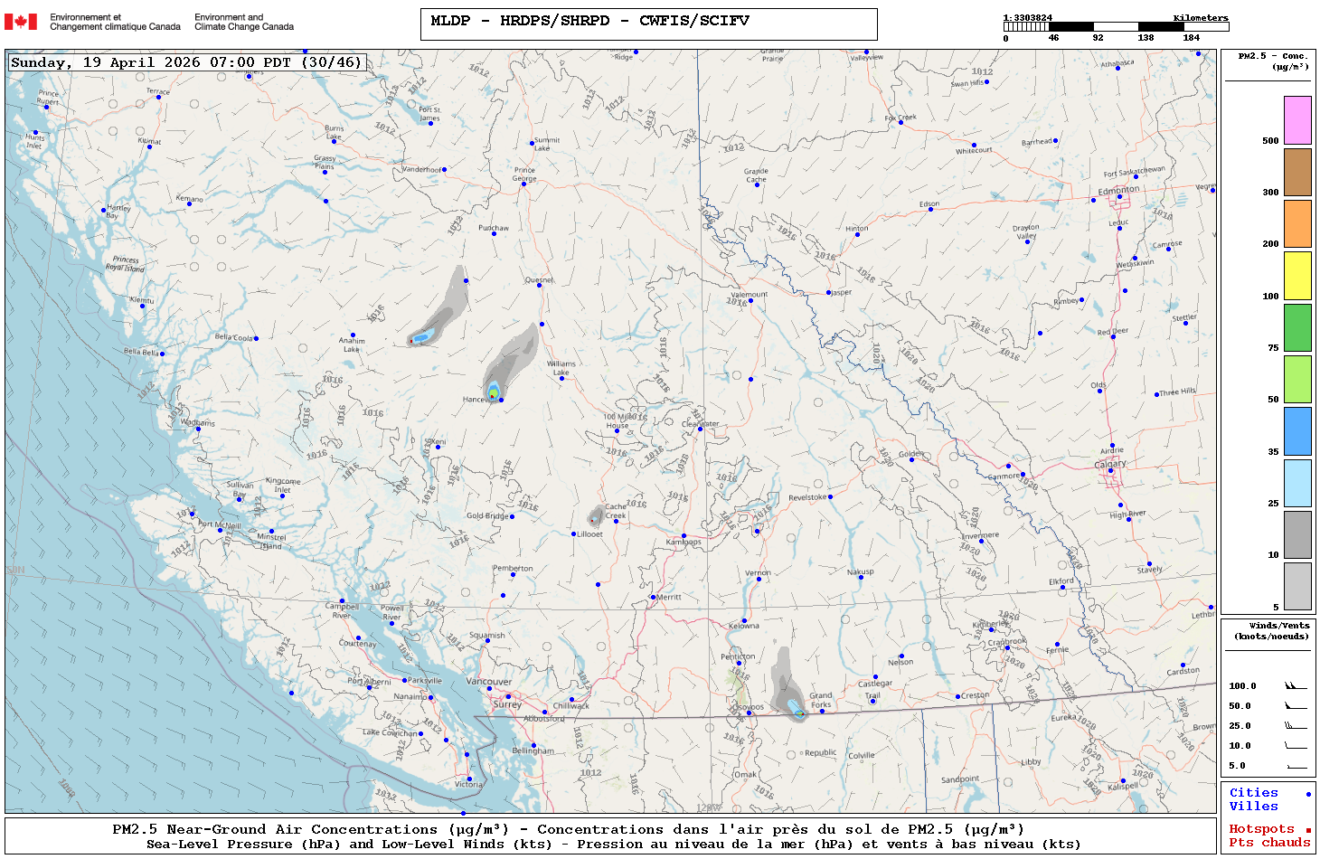Click the Canada flag logo

point(21,22)
